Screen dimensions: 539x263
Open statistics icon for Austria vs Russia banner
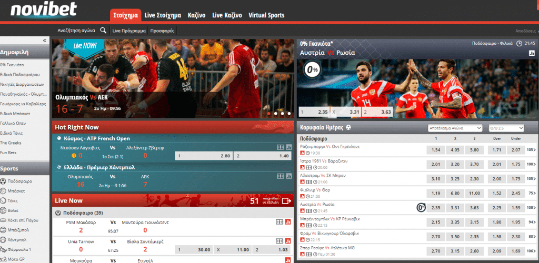(x=532, y=53)
